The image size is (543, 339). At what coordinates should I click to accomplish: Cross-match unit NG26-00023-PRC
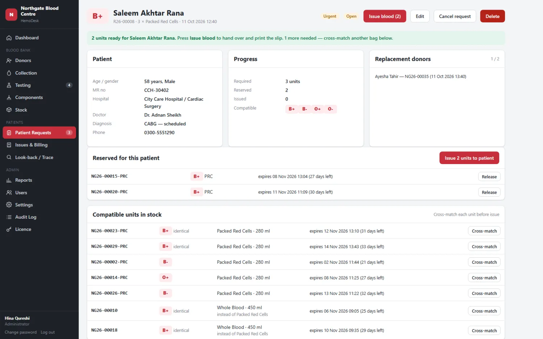[484, 231]
